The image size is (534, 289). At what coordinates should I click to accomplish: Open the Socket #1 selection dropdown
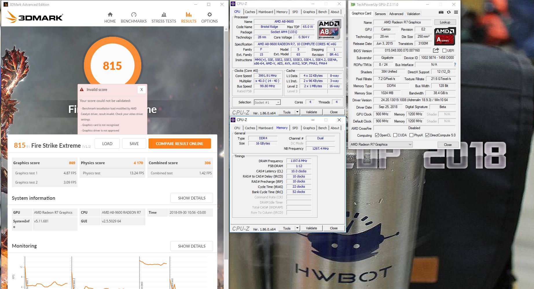coord(267,102)
